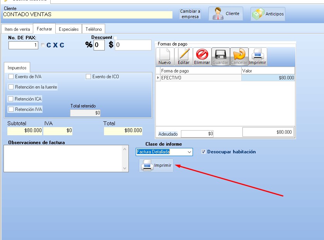
Task: Click the Cancelar undo arrow icon
Action: [239, 57]
